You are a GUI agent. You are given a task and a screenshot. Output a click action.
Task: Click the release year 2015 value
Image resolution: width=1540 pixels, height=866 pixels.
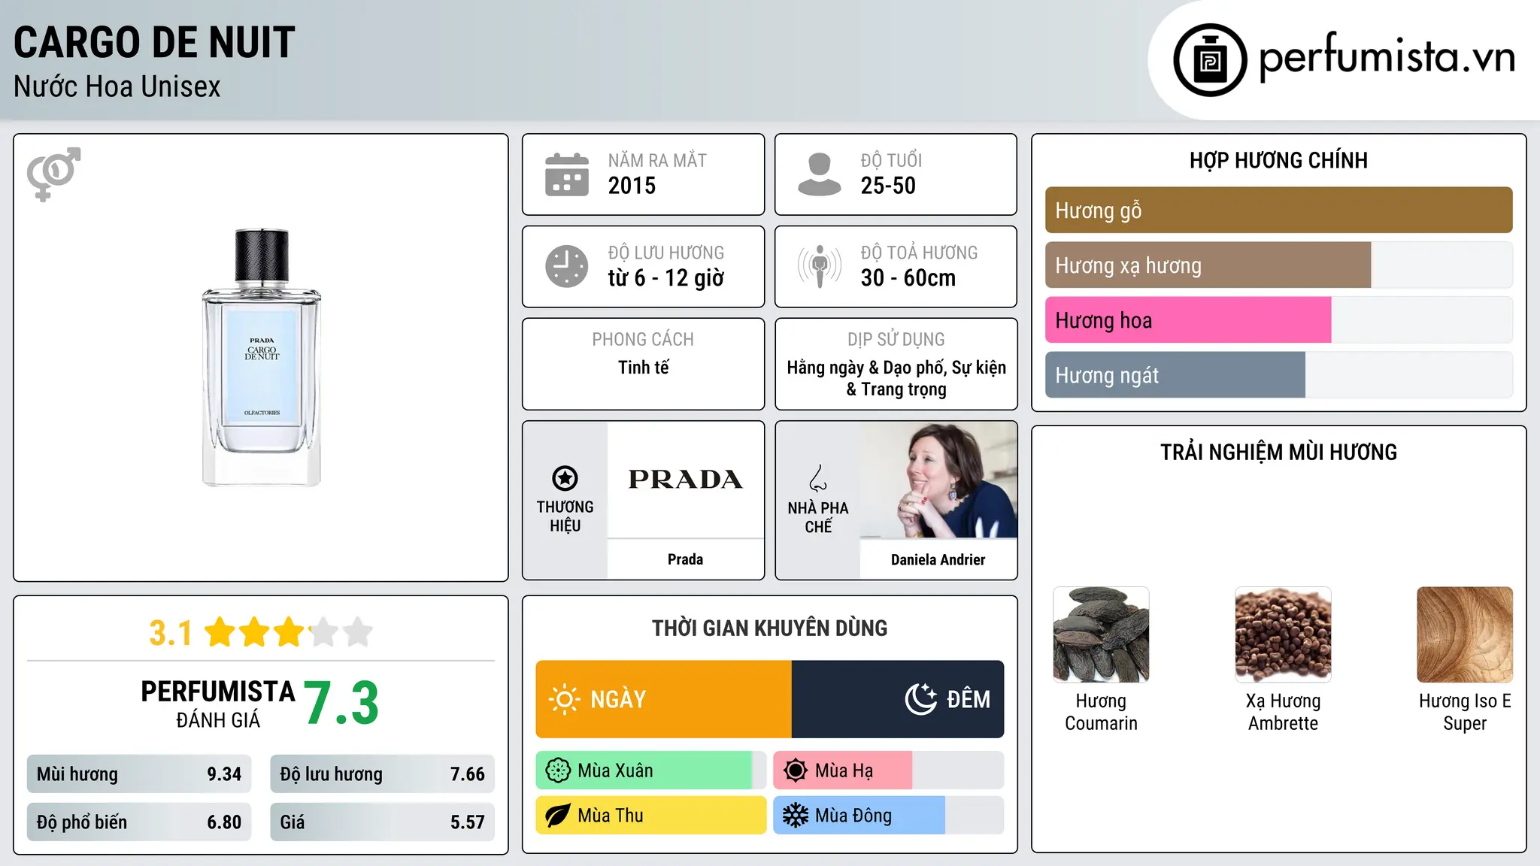[x=632, y=186]
